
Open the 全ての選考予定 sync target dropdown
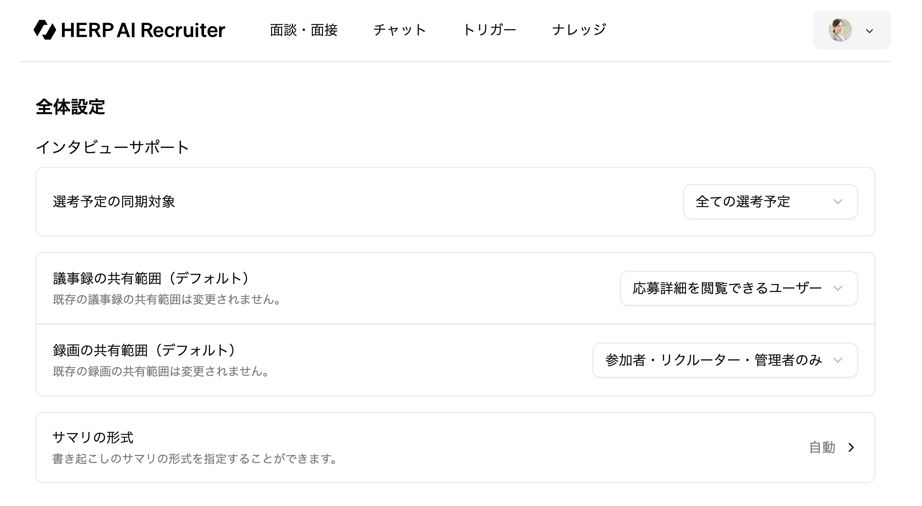770,201
